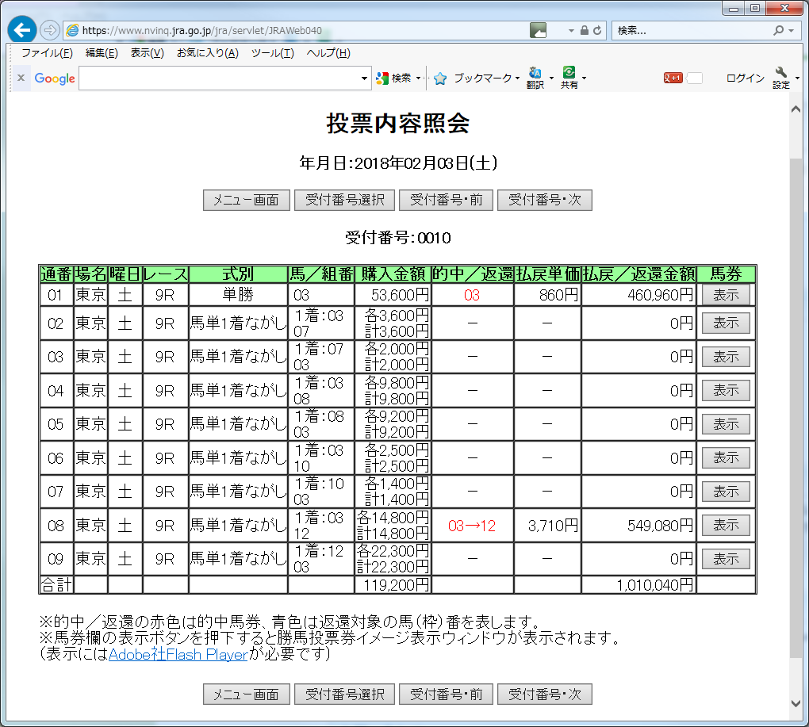Screen dimensions: 809x727
Task: Click the 549,080円 payout cell
Action: click(638, 526)
